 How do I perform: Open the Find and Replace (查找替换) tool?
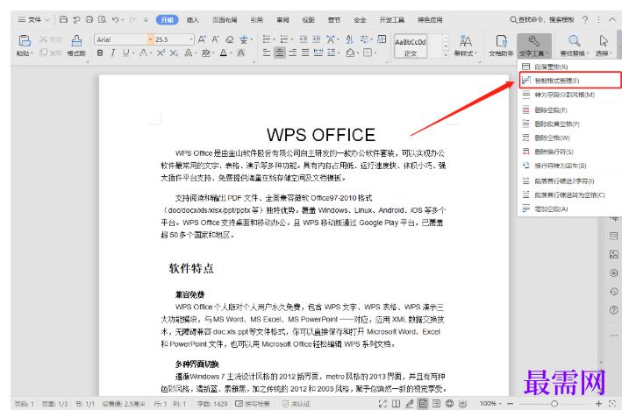click(x=575, y=44)
